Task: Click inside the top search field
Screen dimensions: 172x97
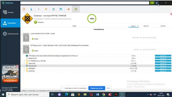Action: tap(85, 3)
